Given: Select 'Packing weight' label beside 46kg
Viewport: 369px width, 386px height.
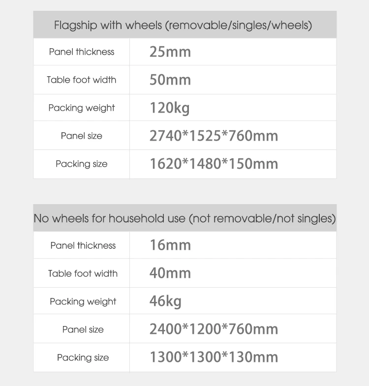Looking at the screenshot, I should [x=83, y=301].
